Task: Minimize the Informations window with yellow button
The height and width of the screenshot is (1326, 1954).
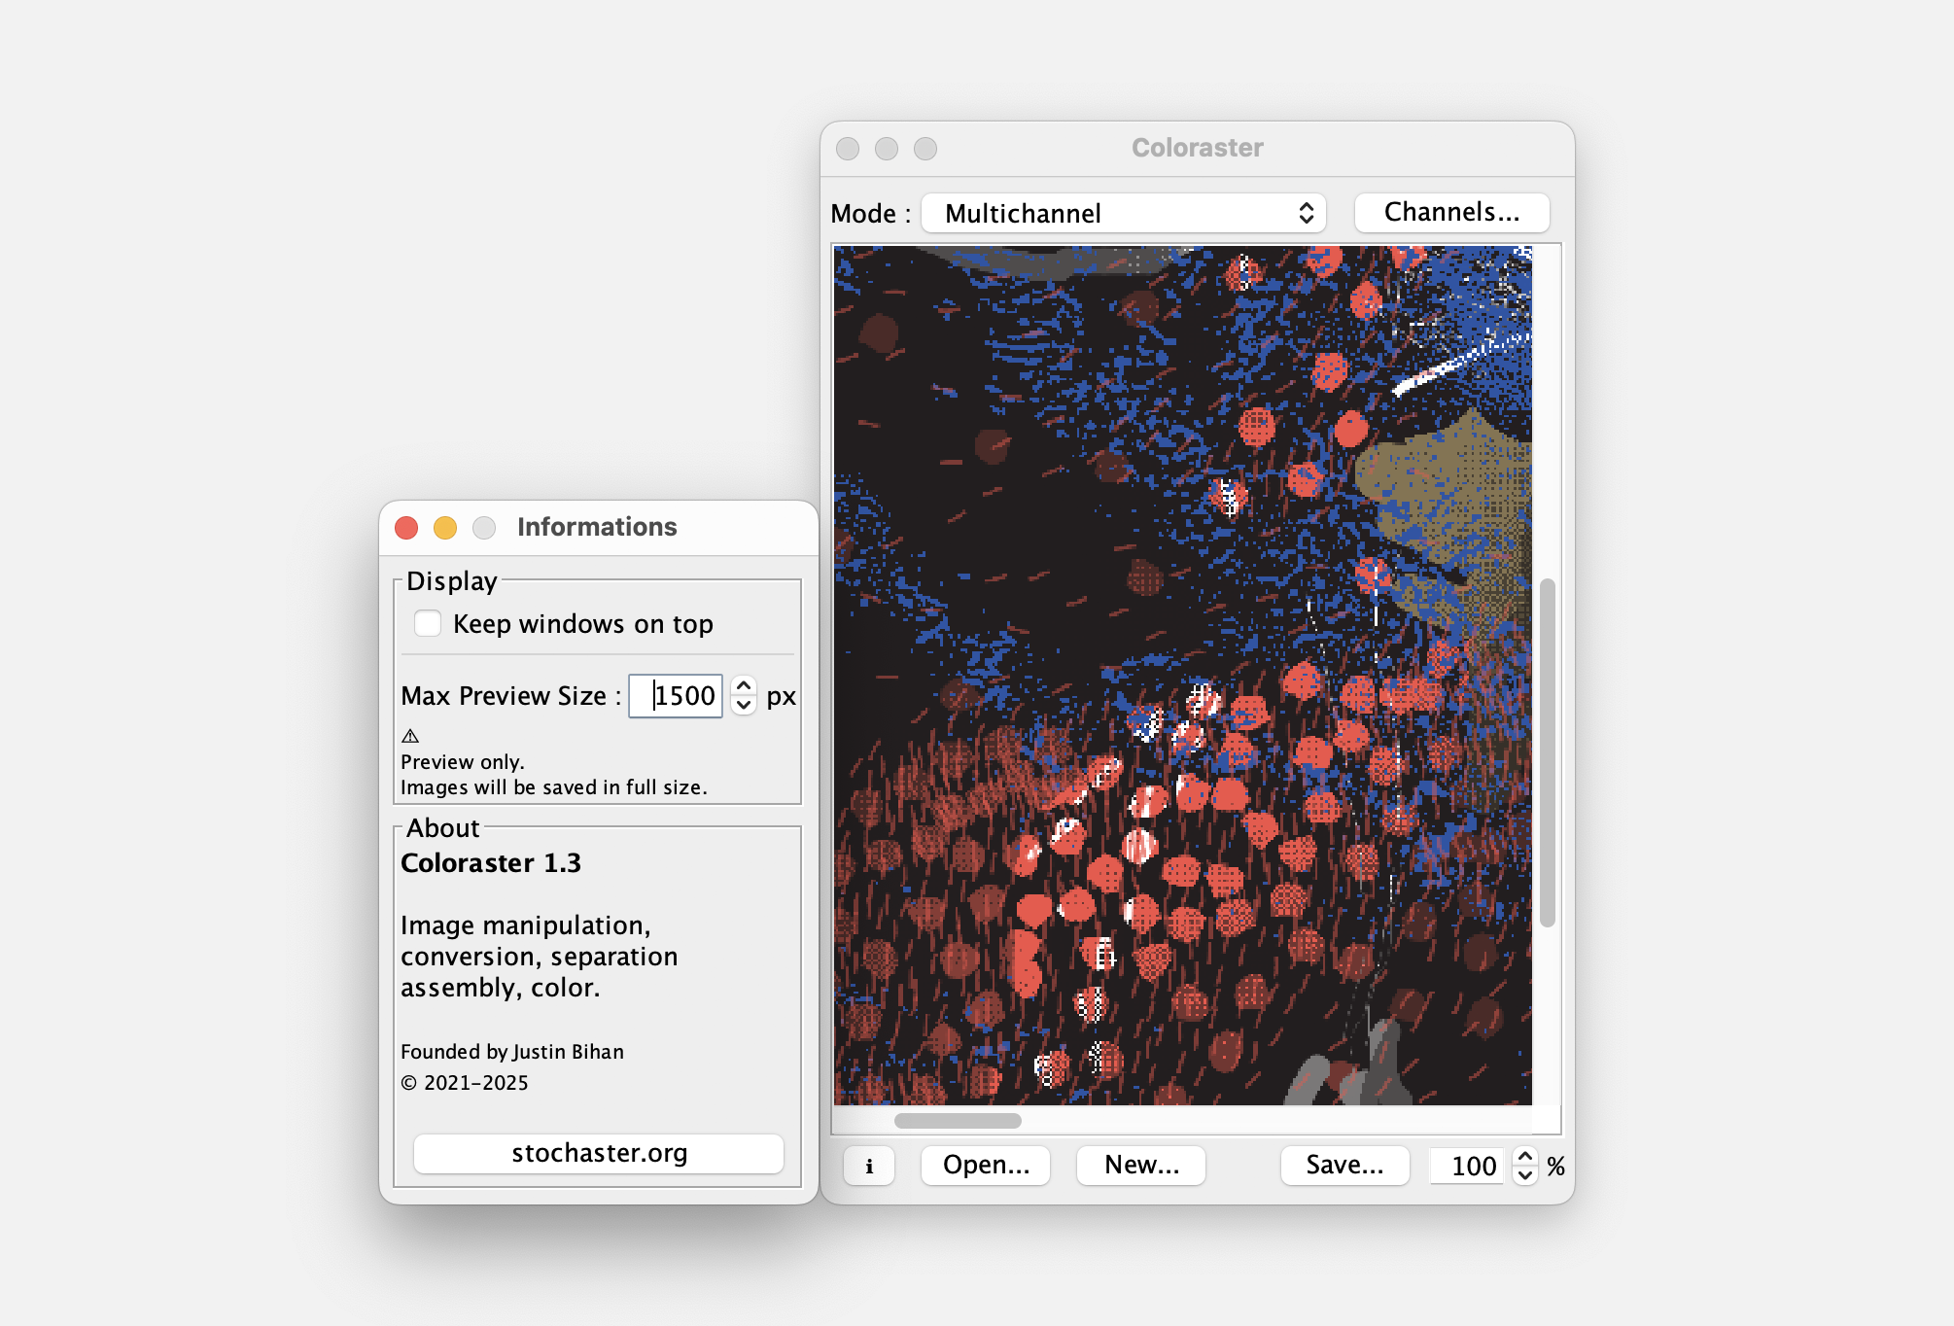Action: [x=445, y=527]
